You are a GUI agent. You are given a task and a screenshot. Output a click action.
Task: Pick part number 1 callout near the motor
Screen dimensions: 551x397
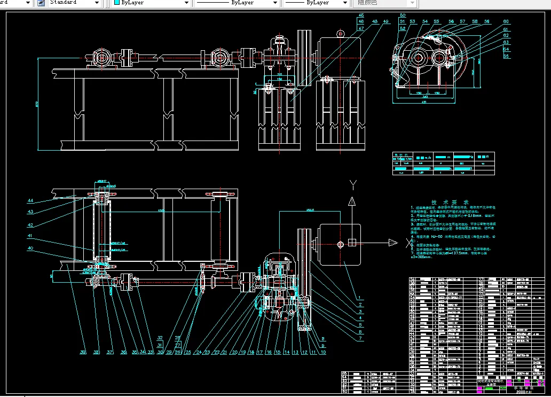point(360,298)
